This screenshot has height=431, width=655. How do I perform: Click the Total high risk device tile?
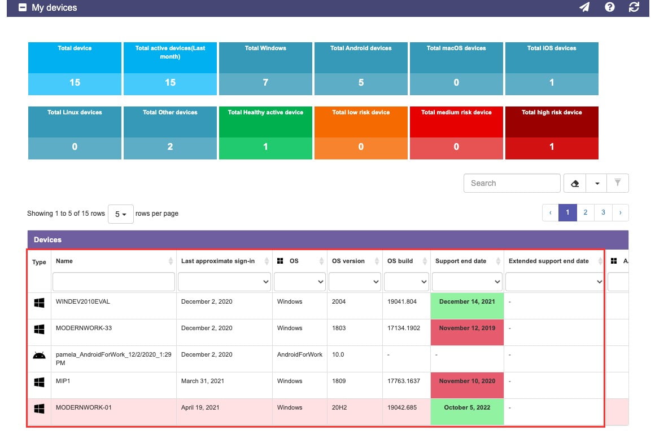coord(552,133)
